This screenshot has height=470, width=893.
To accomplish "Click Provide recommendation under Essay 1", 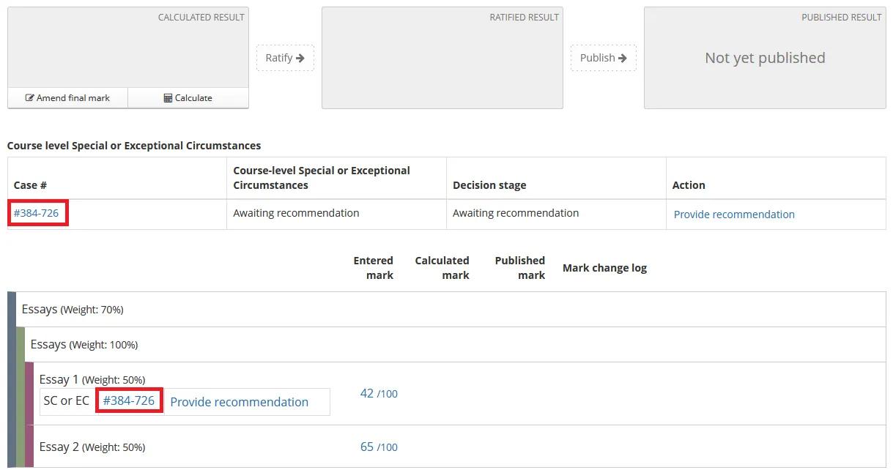I will point(239,402).
